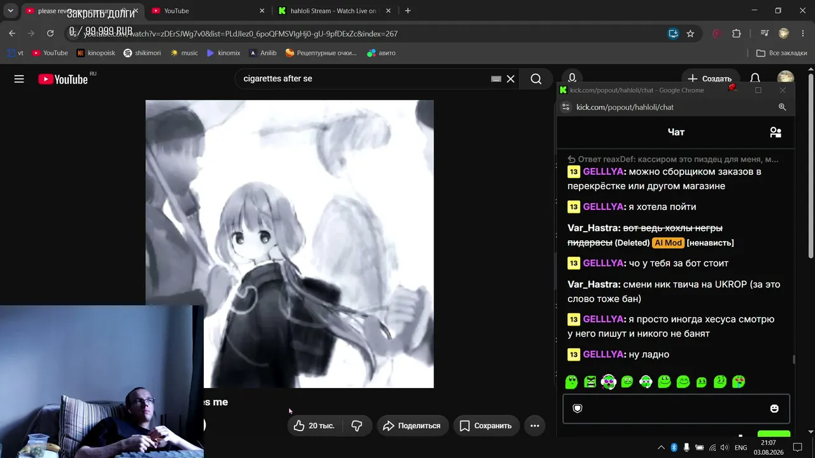815x458 pixels.
Task: Go forward in the browser
Action: tap(31, 34)
